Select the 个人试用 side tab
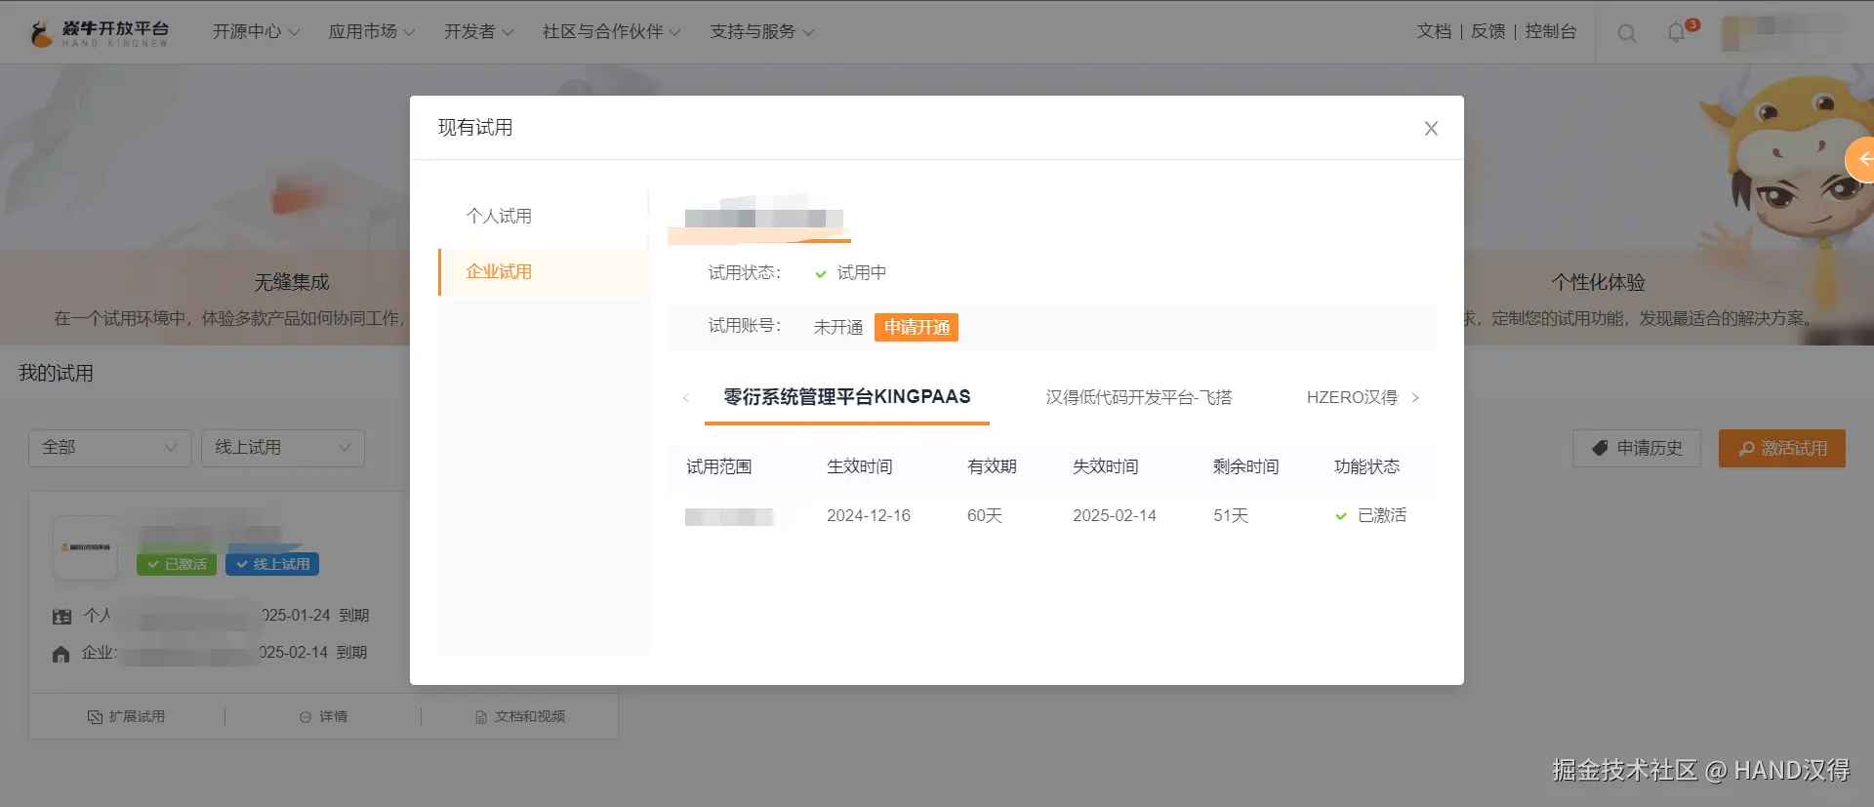1874x807 pixels. [499, 217]
